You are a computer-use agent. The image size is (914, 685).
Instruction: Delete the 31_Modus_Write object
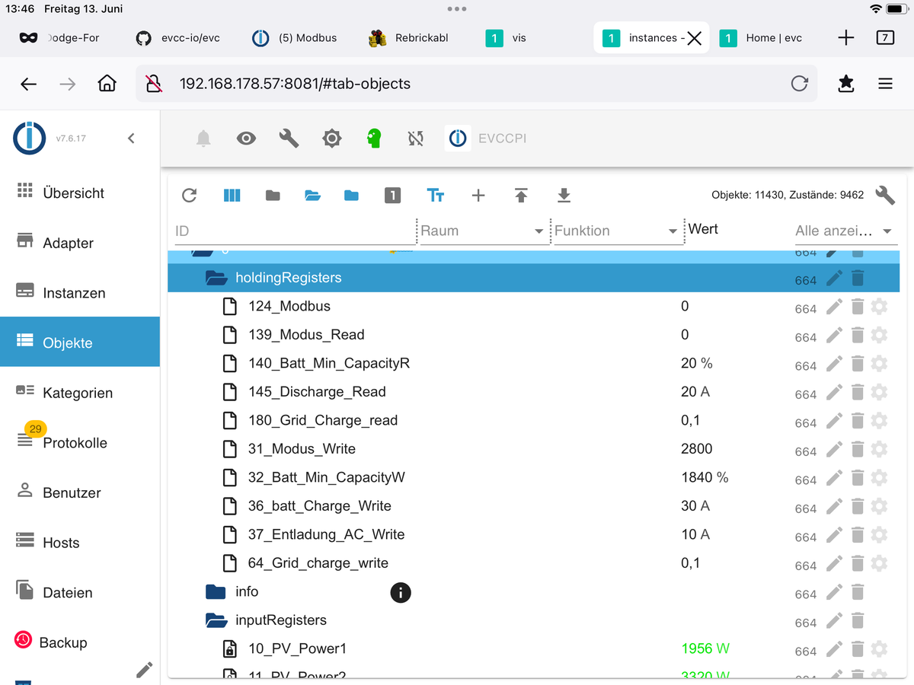[858, 450]
